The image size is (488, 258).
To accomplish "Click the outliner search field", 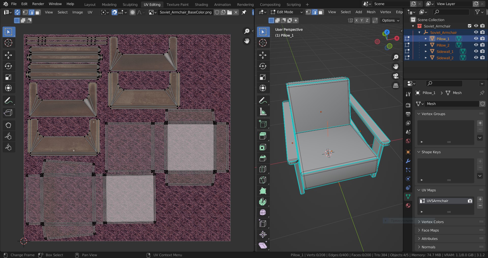I will pyautogui.click(x=451, y=12).
